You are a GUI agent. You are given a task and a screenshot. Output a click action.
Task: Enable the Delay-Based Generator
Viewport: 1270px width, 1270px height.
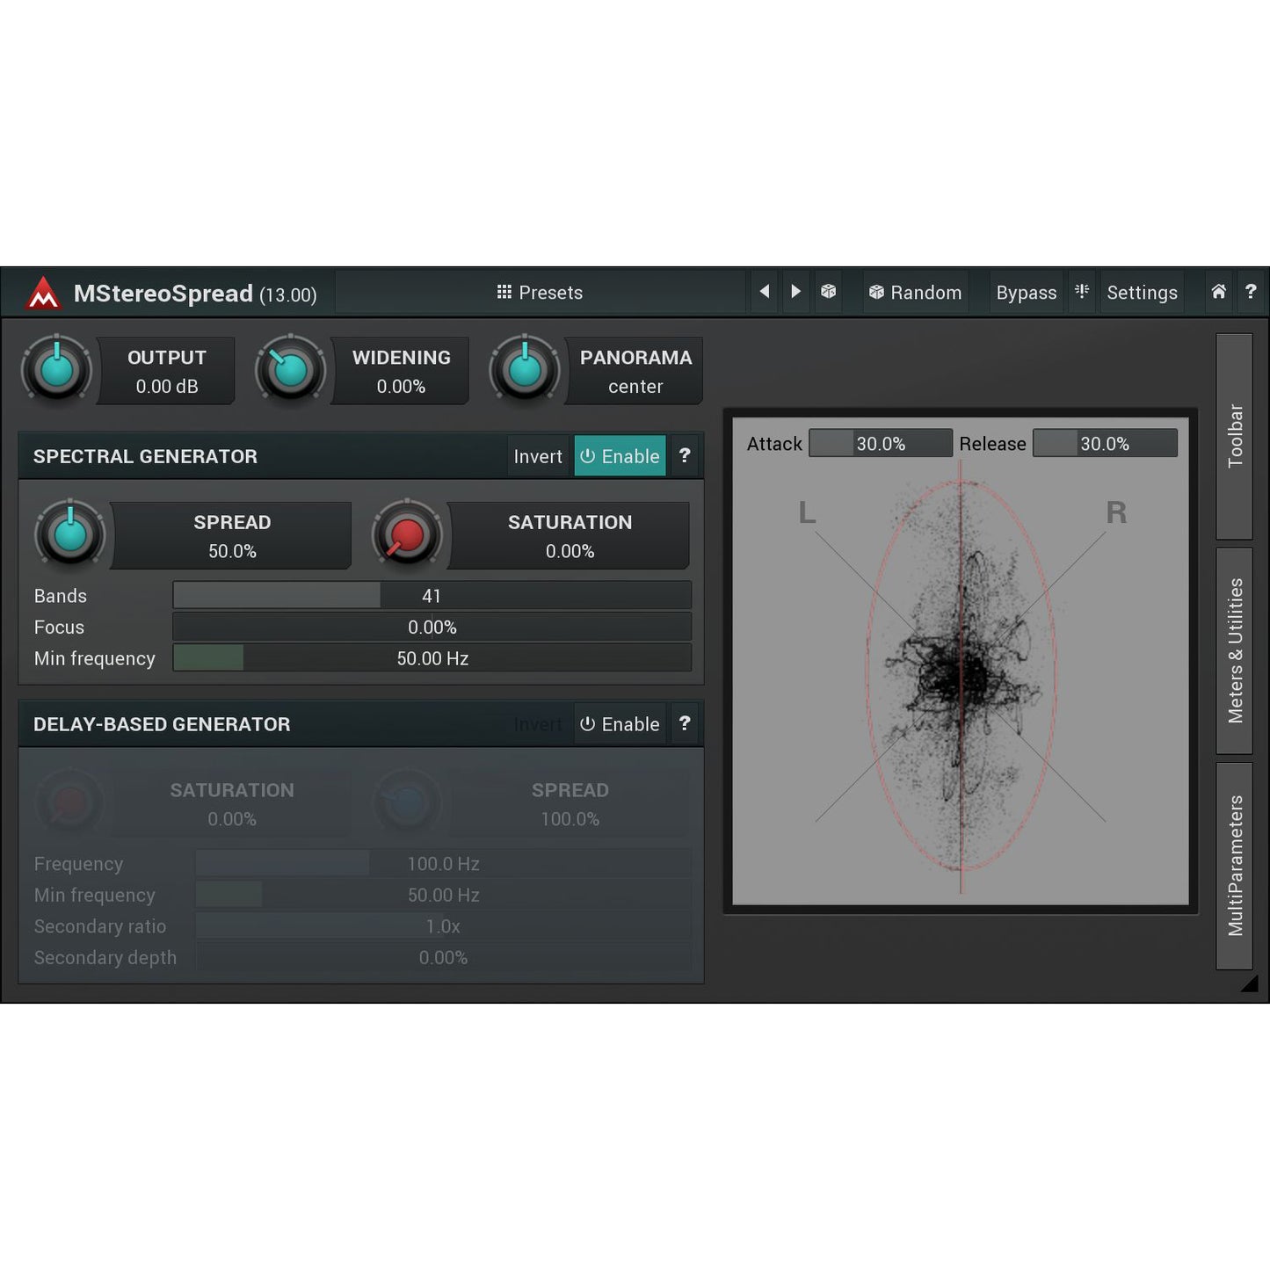620,724
